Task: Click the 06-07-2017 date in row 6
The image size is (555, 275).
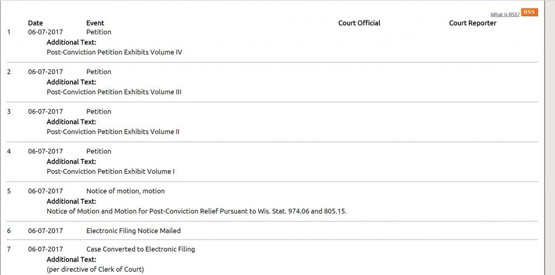Action: click(x=46, y=231)
